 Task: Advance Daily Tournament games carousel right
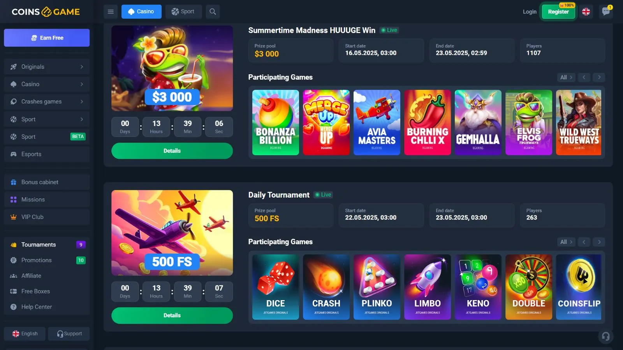click(x=599, y=242)
